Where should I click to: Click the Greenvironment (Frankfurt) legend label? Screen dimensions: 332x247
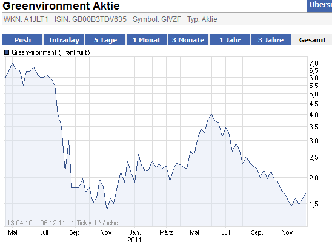coord(51,52)
